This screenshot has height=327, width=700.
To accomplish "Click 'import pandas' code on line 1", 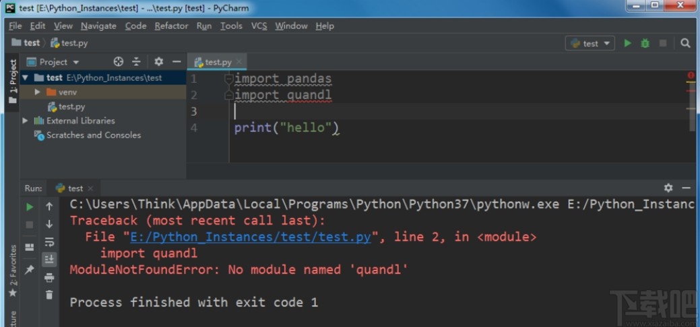I will click(x=283, y=79).
